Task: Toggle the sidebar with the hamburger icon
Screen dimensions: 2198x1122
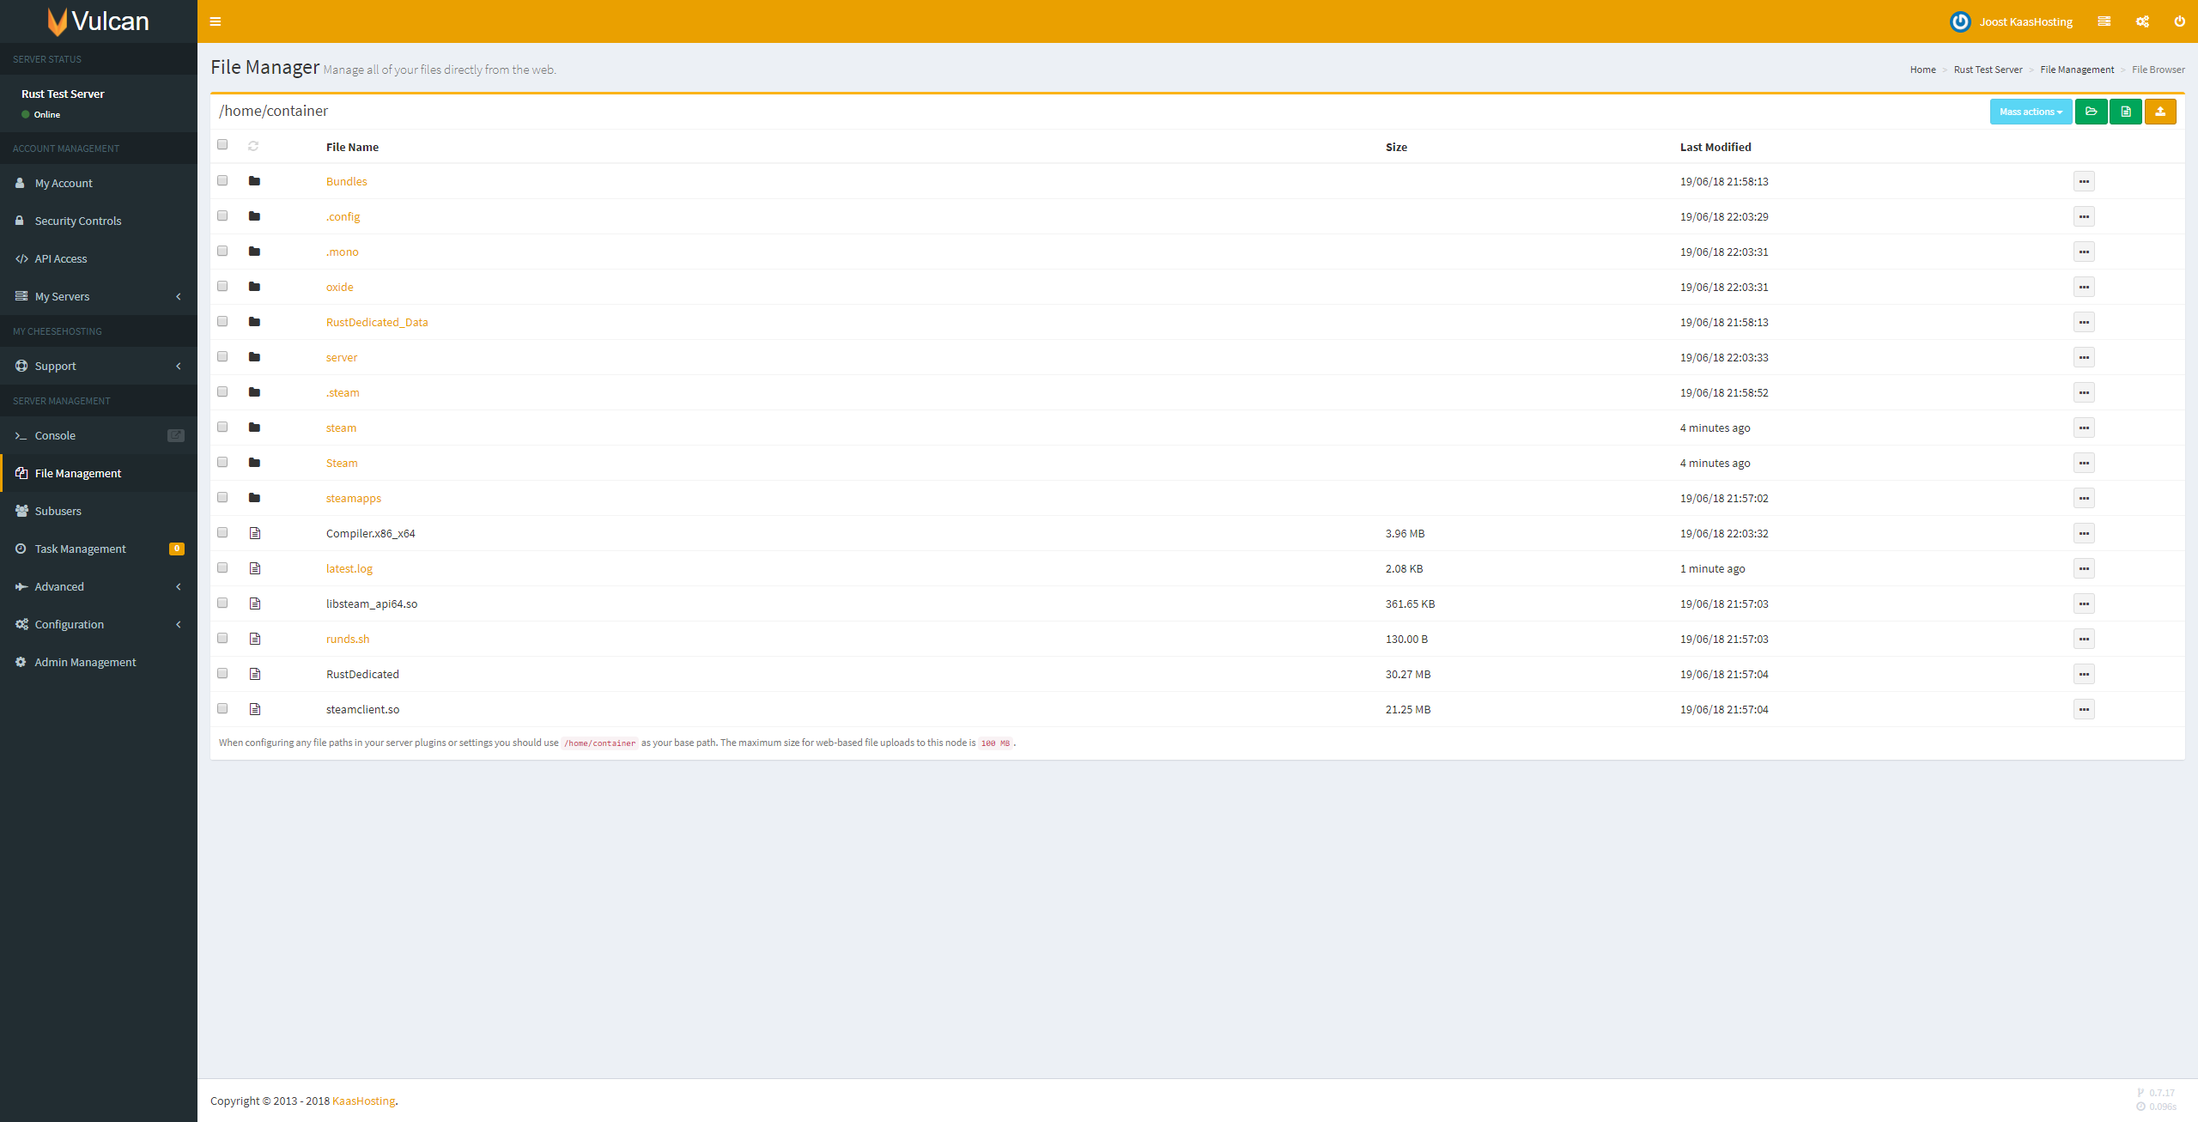Action: point(216,21)
